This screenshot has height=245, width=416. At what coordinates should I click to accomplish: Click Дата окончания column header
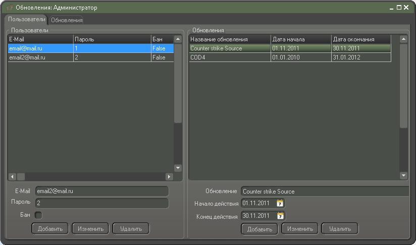361,39
